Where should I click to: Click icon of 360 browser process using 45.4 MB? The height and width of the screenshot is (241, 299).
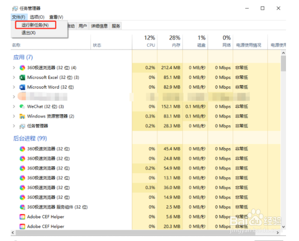point(22,149)
